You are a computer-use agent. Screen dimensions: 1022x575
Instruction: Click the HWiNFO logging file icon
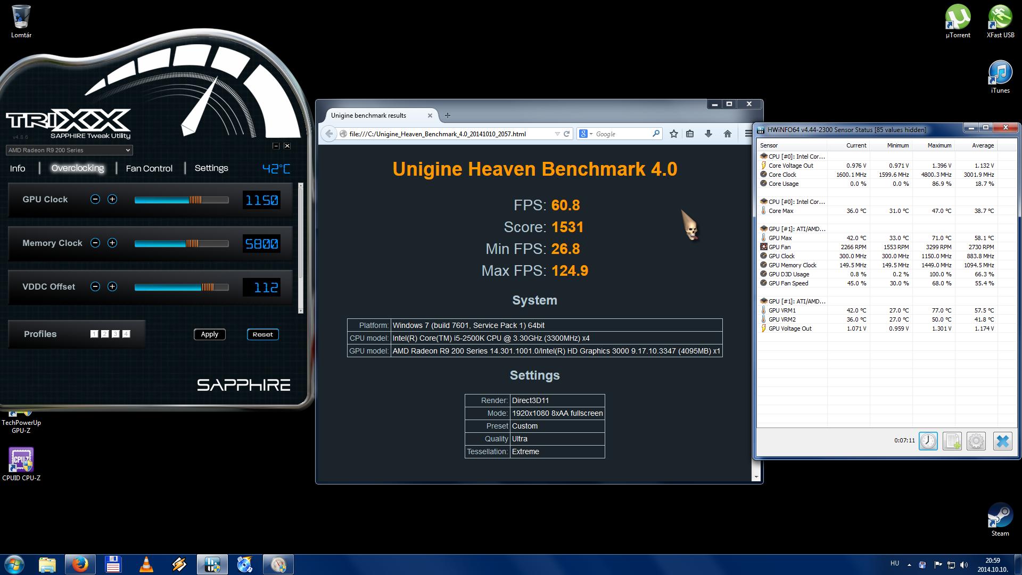[952, 441]
